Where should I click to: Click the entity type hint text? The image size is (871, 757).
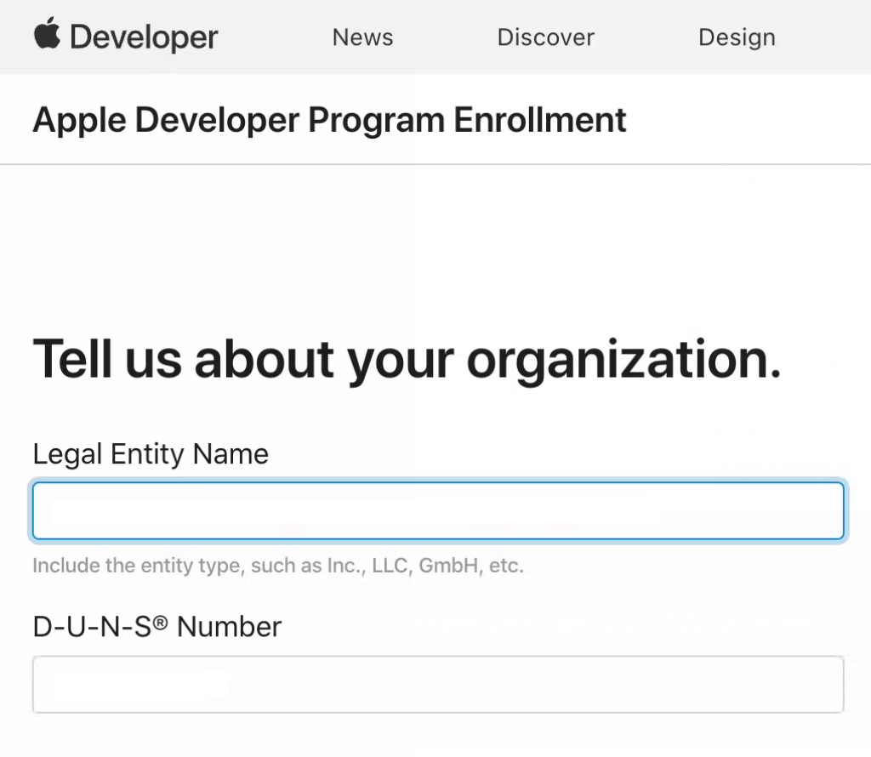(277, 566)
